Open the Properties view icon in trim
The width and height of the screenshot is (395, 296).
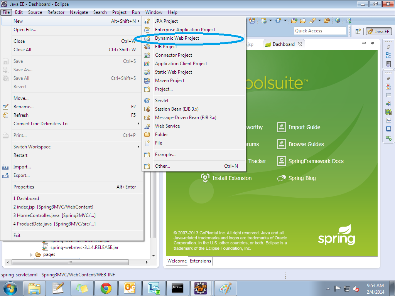388,95
